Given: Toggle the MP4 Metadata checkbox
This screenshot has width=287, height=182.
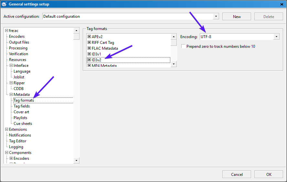Looking at the screenshot, I should (89, 66).
